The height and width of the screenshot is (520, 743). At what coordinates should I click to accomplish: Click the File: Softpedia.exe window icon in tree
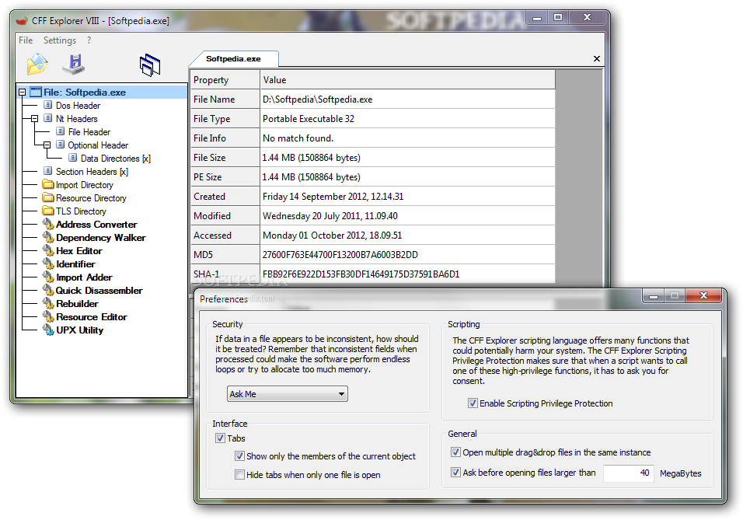point(36,92)
